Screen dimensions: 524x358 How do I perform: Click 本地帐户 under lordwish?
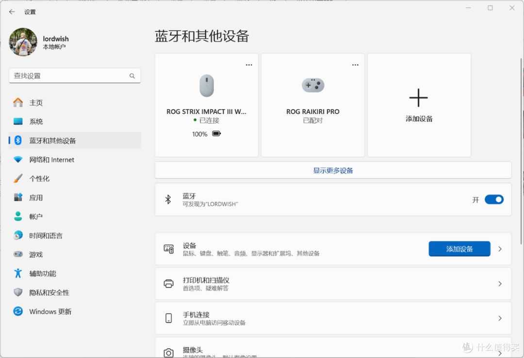(x=54, y=47)
